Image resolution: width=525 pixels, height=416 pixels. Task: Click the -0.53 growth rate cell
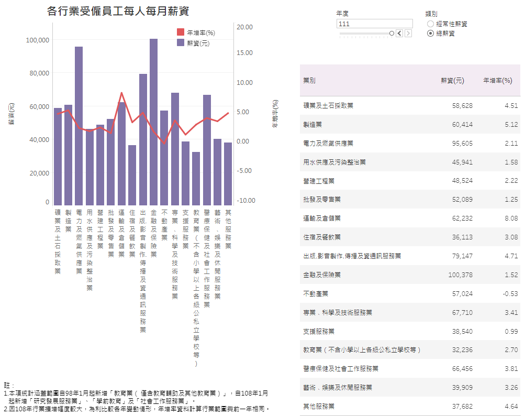click(510, 293)
